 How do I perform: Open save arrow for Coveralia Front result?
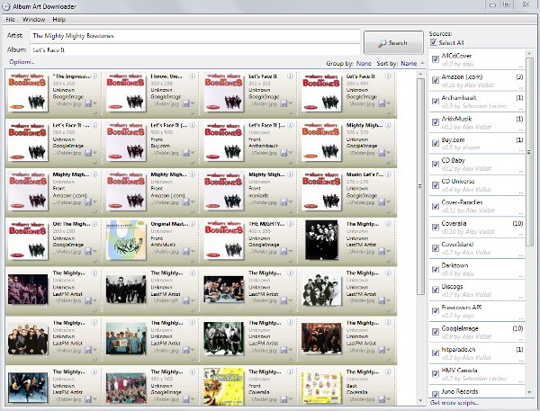(x=291, y=399)
